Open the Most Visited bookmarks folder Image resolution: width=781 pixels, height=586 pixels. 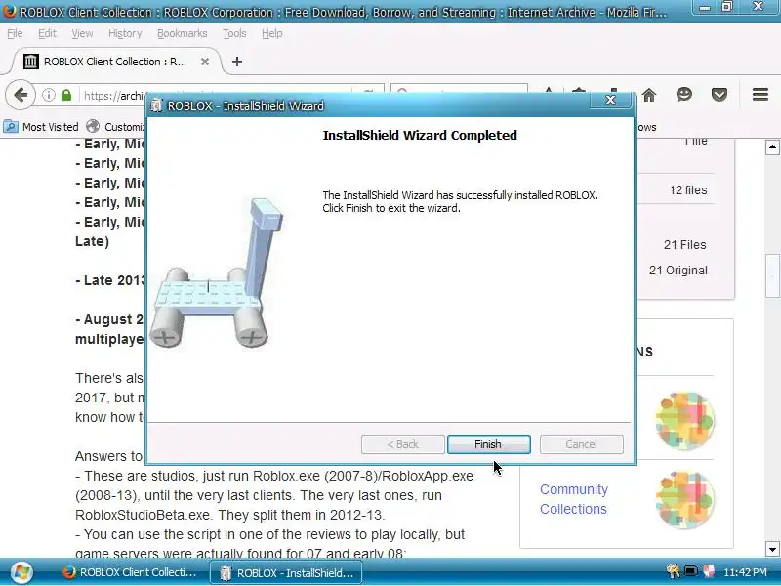41,127
